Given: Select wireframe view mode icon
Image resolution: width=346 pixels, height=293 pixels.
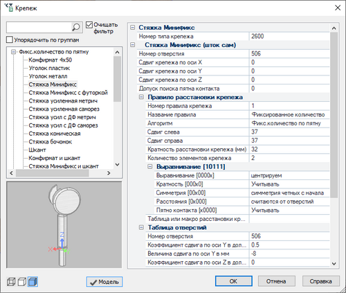Looking at the screenshot, I should (11, 282).
